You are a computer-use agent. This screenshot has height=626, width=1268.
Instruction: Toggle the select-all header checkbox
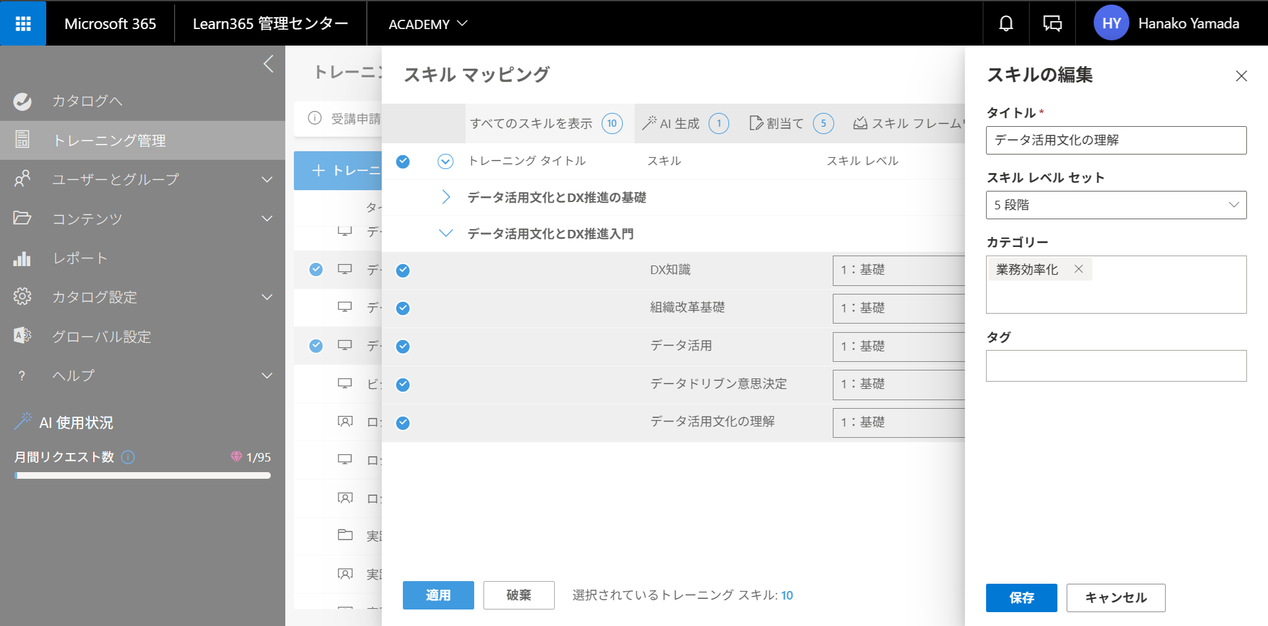pyautogui.click(x=403, y=161)
